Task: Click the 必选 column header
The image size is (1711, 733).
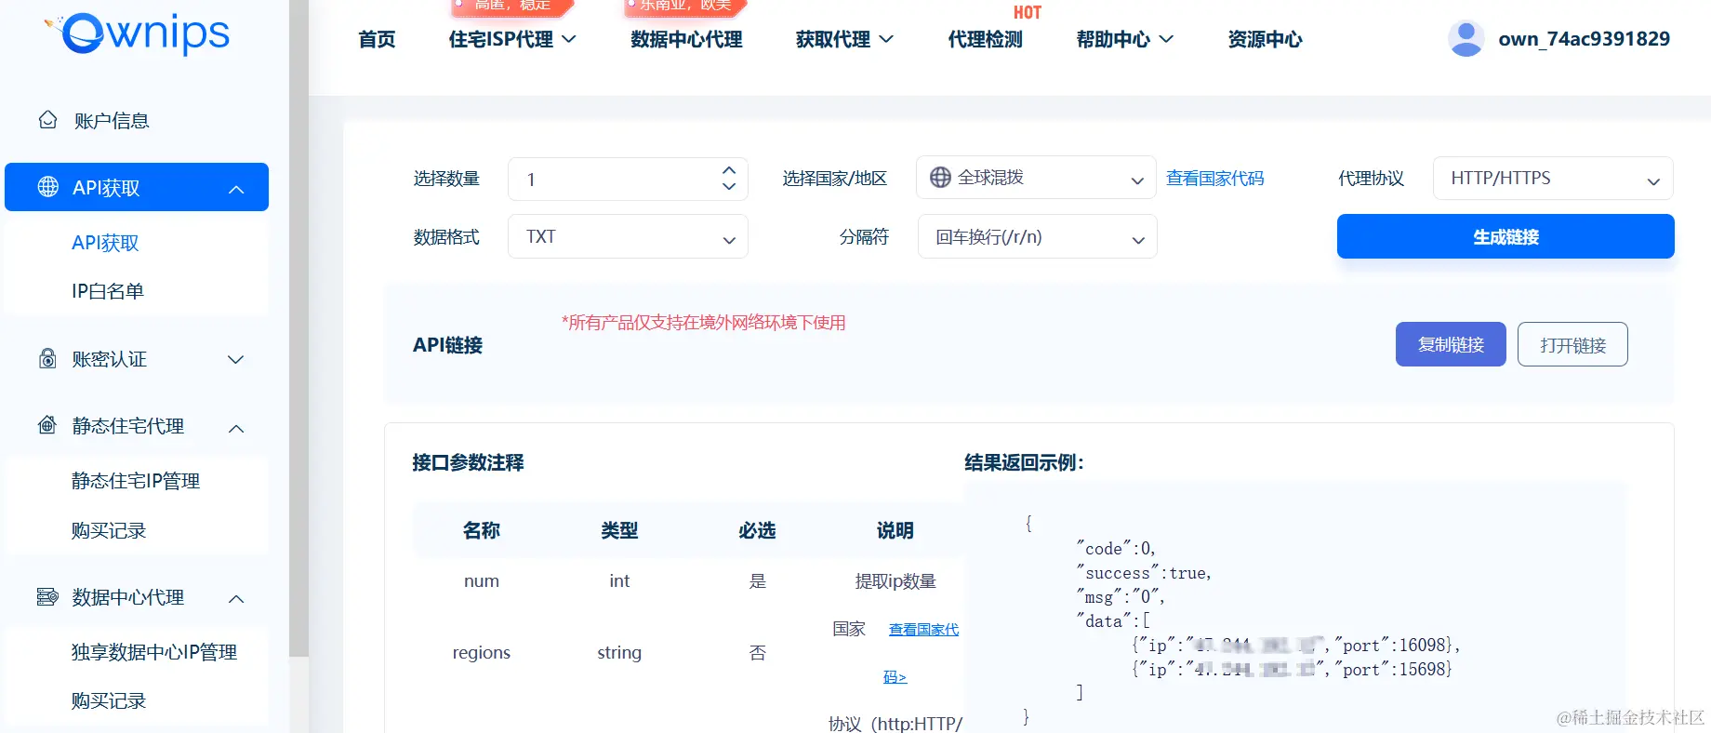Action: (x=757, y=530)
